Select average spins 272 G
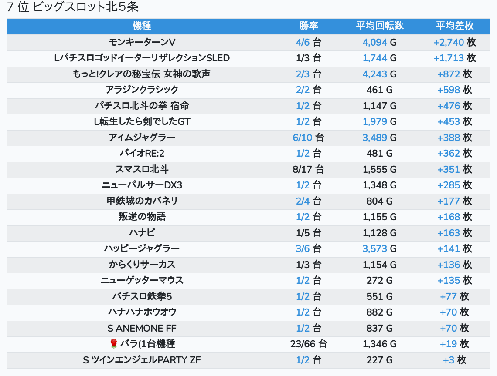 [379, 280]
